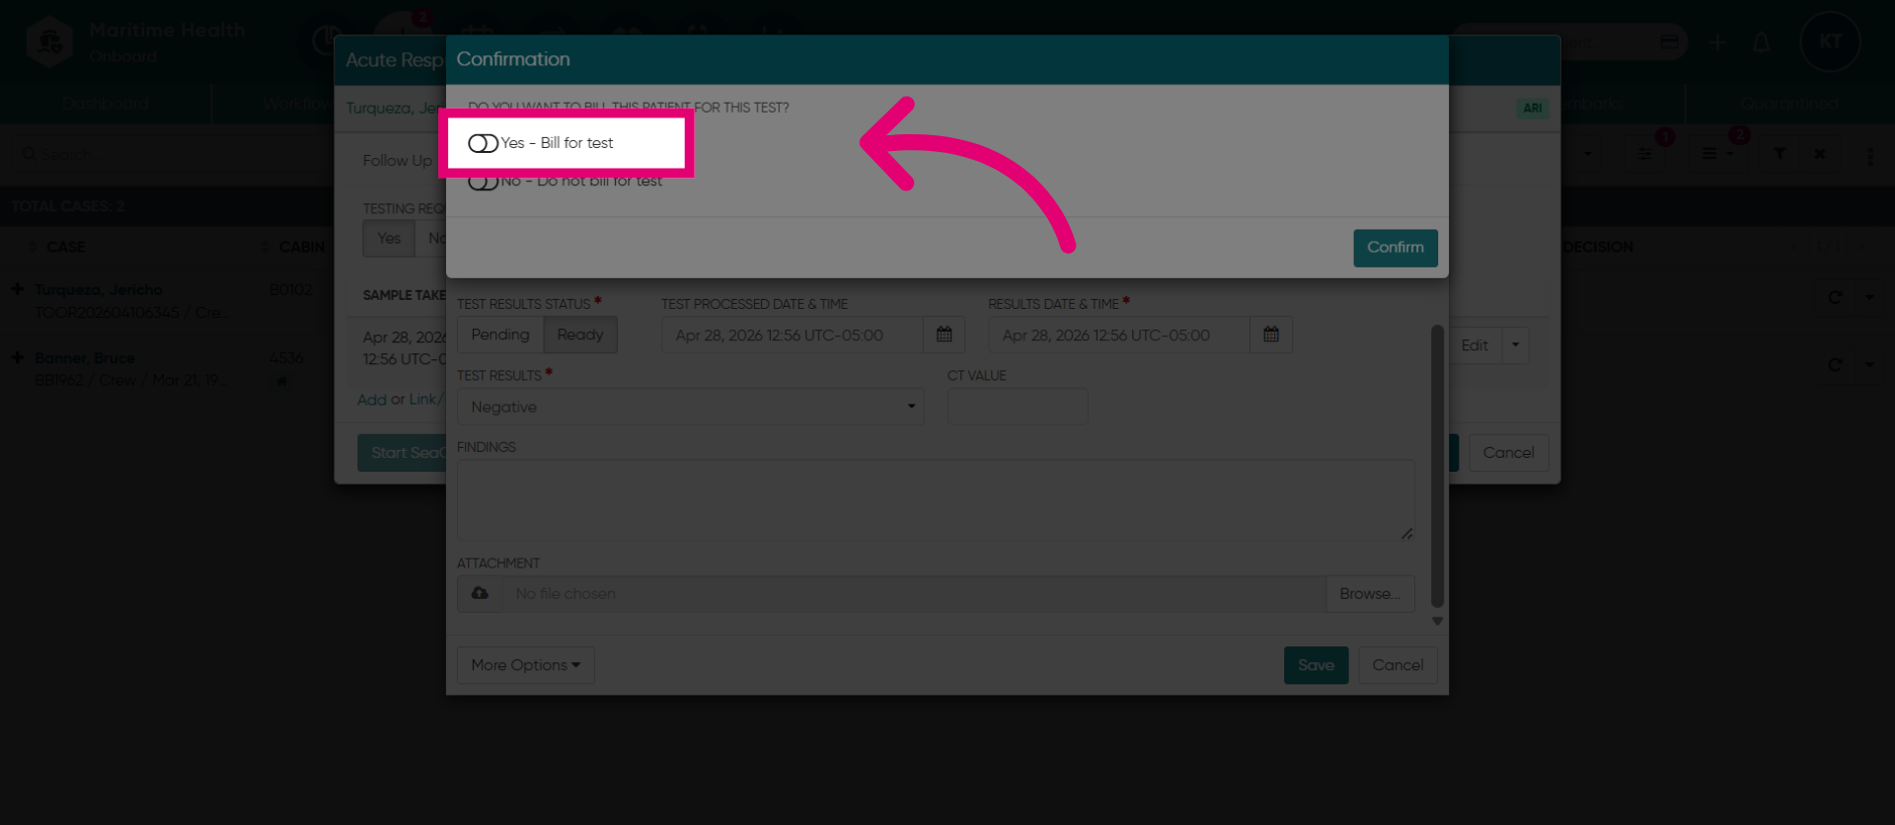Start Search button in Acute Respiratory dialog
1895x825 pixels.
pyautogui.click(x=403, y=453)
